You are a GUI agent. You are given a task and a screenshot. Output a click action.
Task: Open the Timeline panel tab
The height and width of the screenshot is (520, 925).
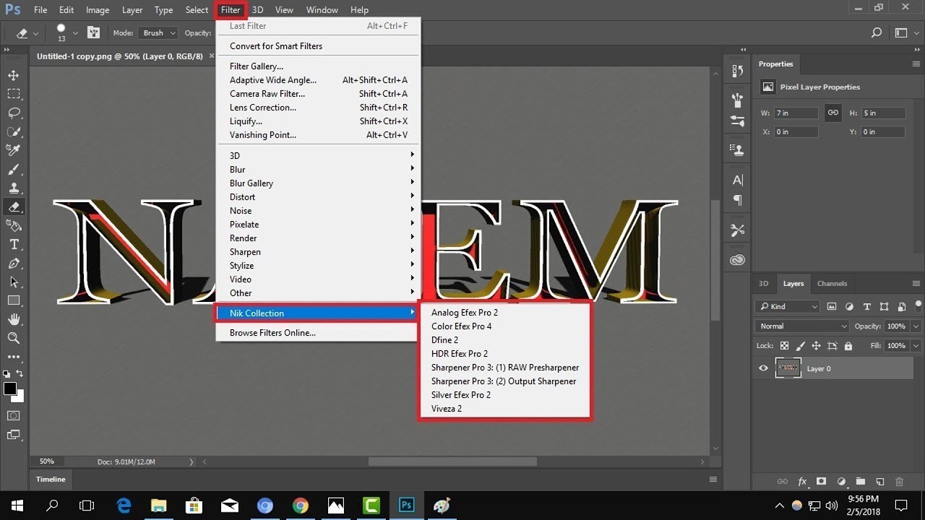coord(51,479)
